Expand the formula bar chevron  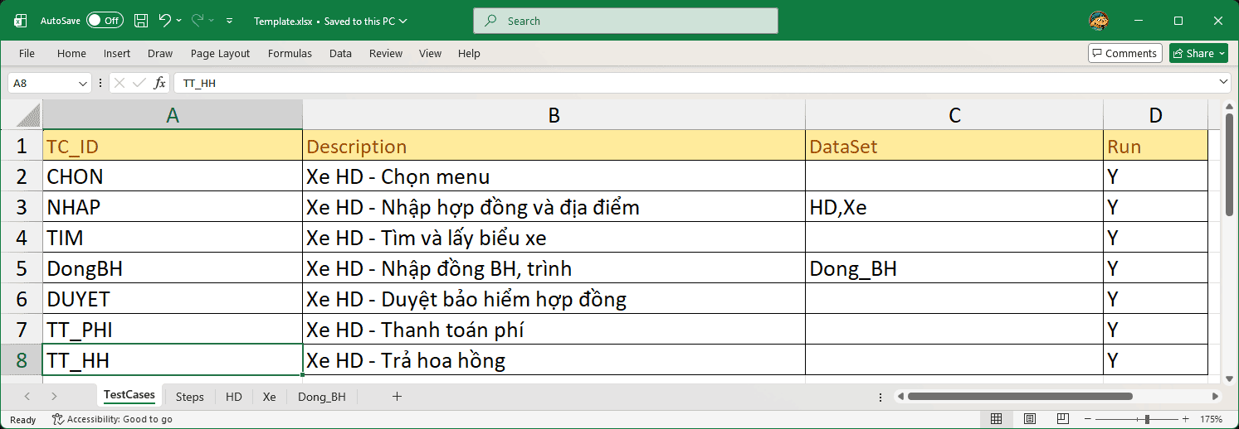pyautogui.click(x=1223, y=82)
